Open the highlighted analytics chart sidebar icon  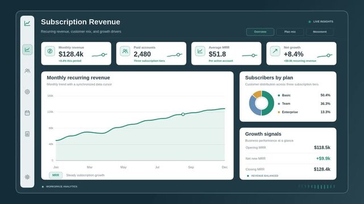click(x=27, y=49)
